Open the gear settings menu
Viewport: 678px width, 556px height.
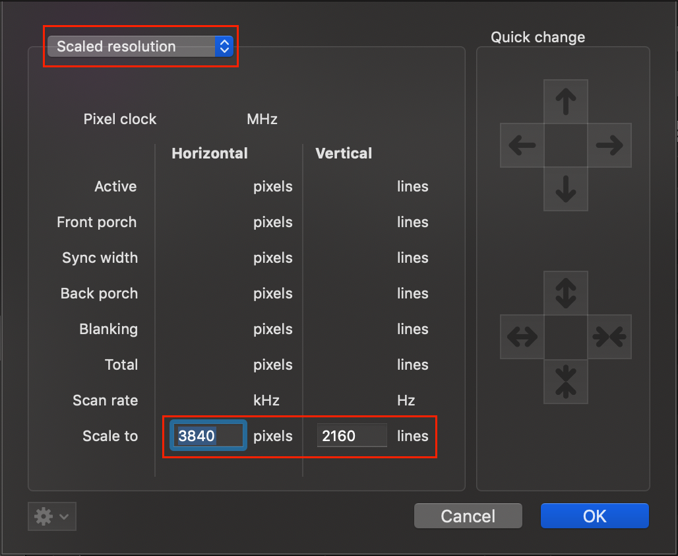point(51,516)
